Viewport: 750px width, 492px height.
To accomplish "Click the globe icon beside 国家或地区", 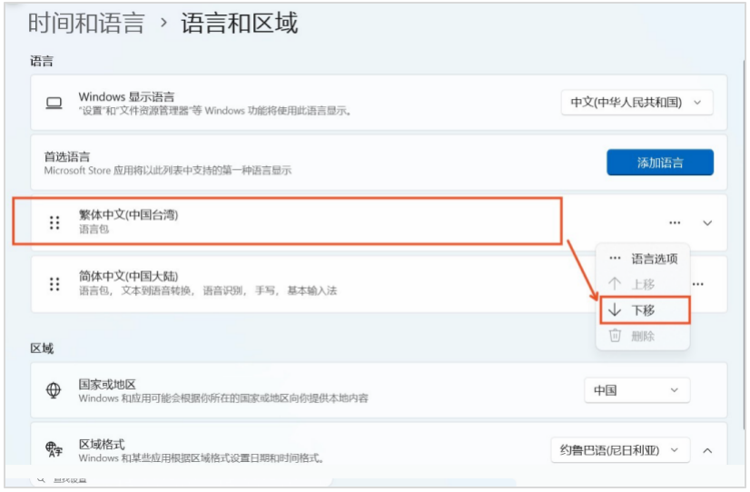I will (54, 390).
